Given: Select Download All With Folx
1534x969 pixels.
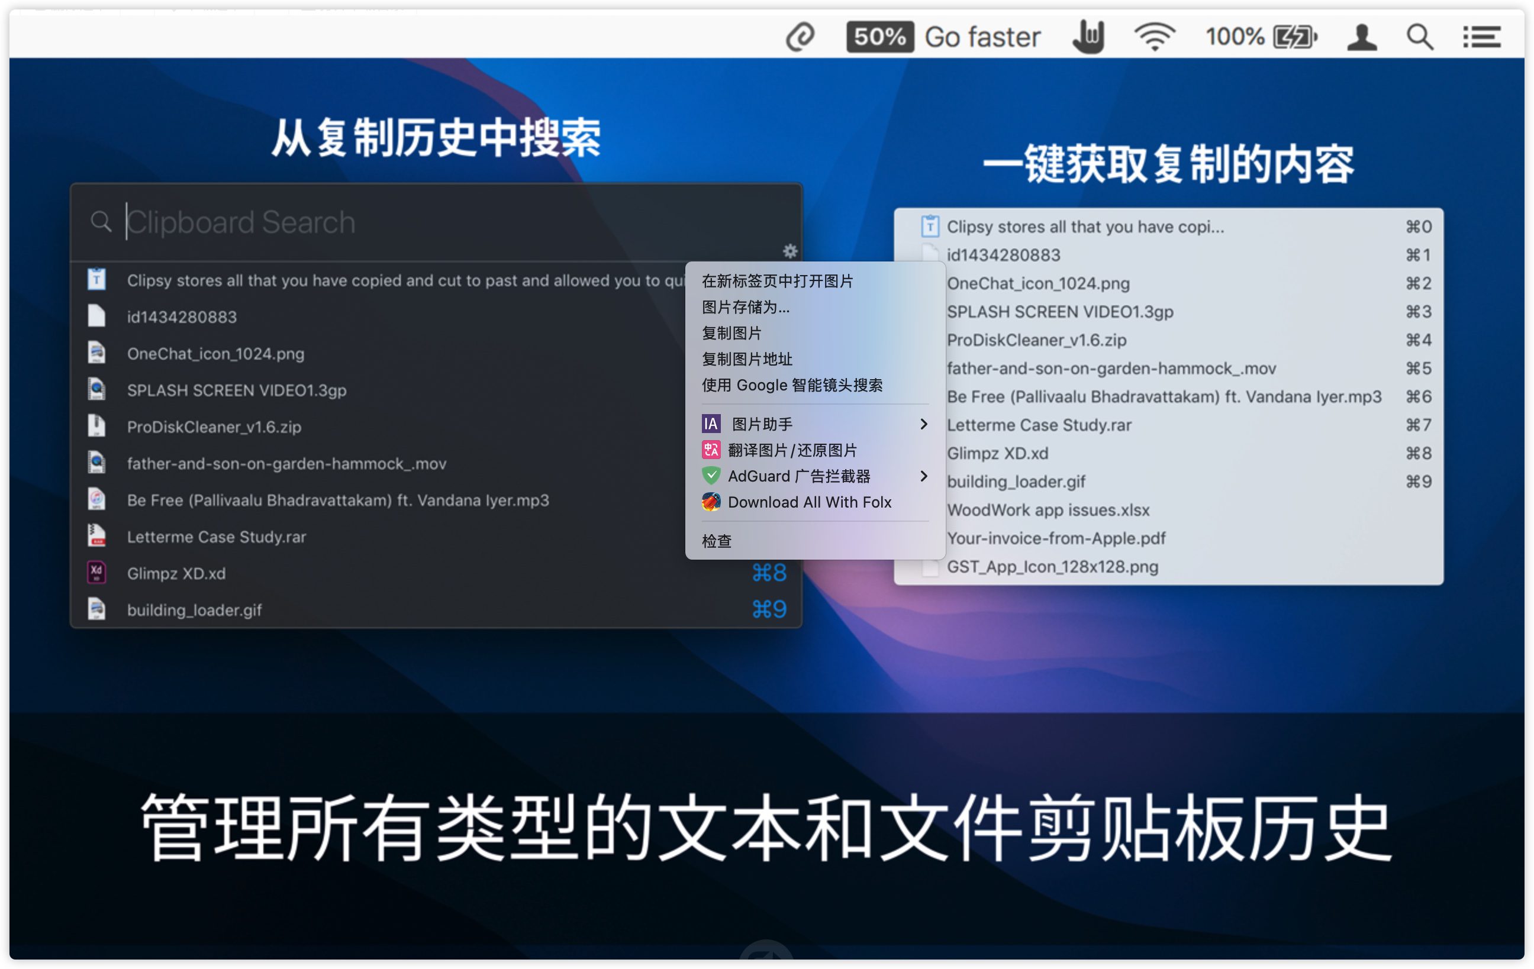Looking at the screenshot, I should click(x=809, y=502).
